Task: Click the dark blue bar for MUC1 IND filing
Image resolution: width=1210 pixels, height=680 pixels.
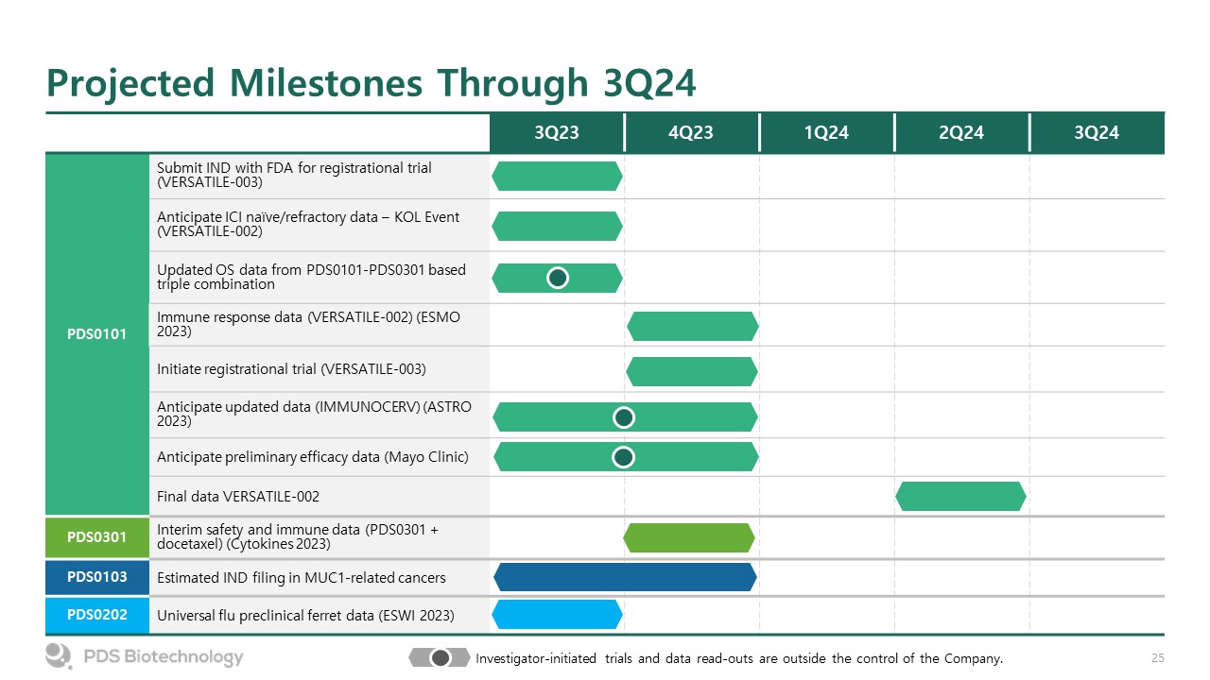Action: click(625, 577)
